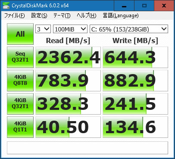Viewport: 175px width, 159px height.
Task: Open the 言語(Language) menu
Action: pos(121,16)
